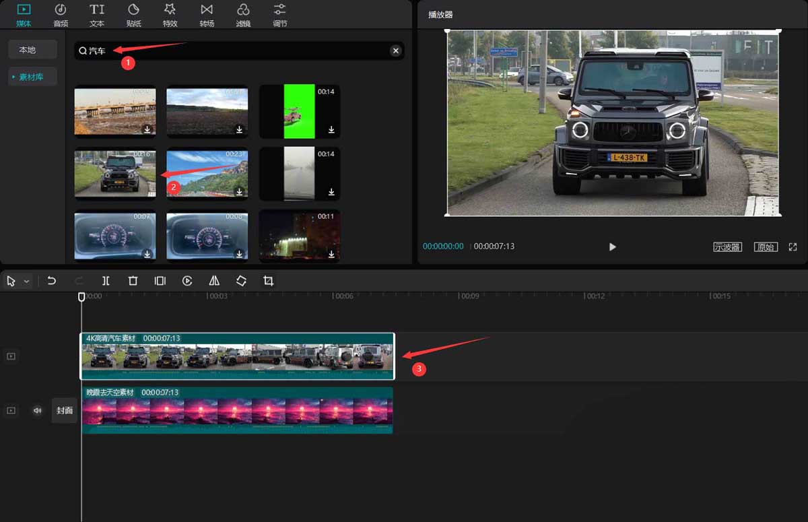Clear the 汽车 search field with X
Screen dimensions: 808x522
click(x=396, y=51)
